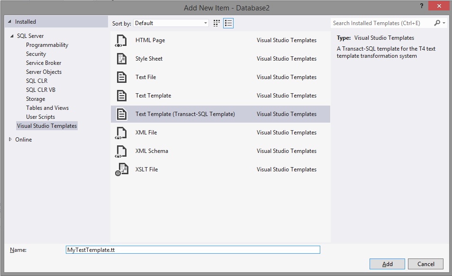Switch to small icons list view
452x276 pixels.
(x=228, y=23)
